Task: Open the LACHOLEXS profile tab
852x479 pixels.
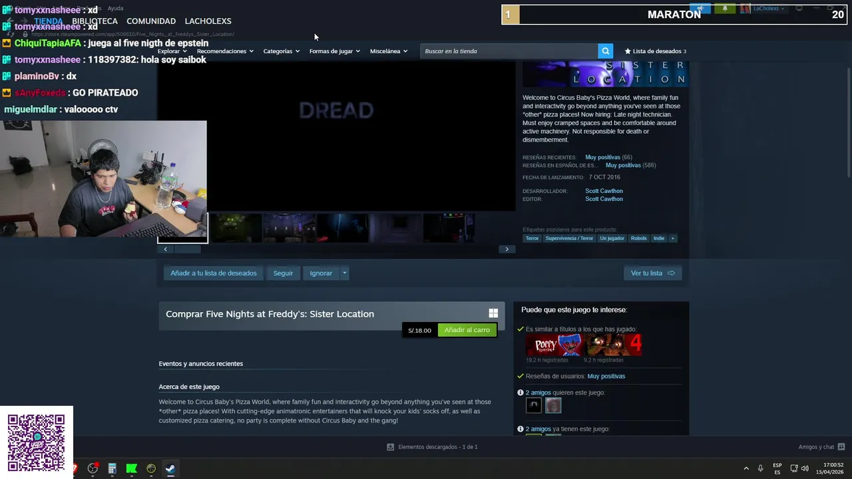Action: [208, 21]
